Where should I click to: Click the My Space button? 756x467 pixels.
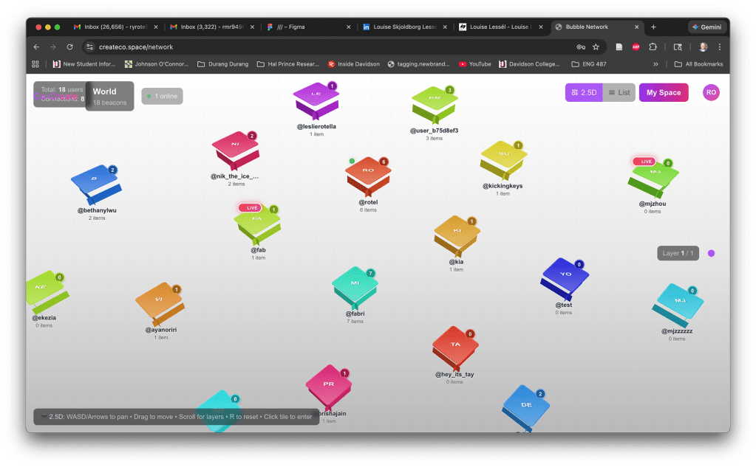pos(663,92)
